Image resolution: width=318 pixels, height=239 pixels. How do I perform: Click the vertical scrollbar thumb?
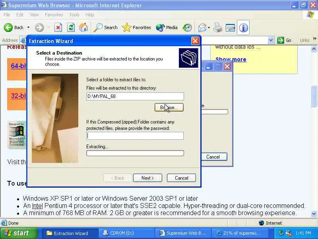[x=314, y=96]
